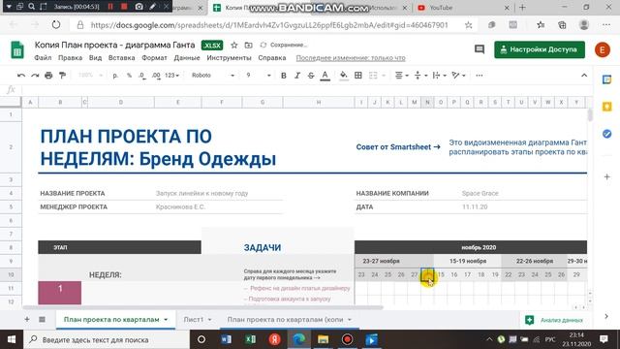Click move to folder icon
The image size is (620, 349).
248,46
